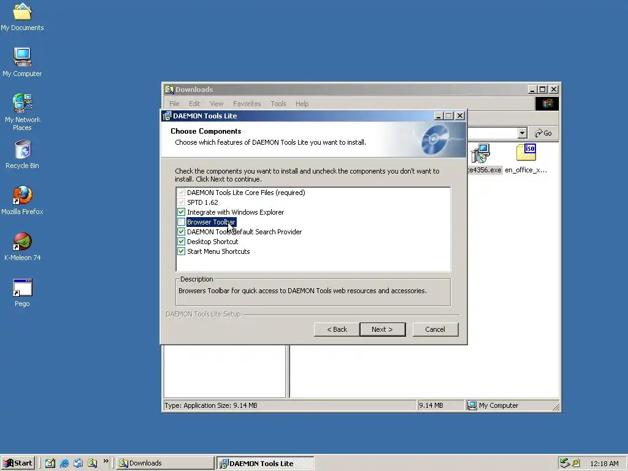Open View menu in Downloads window
This screenshot has height=471, width=628.
(x=216, y=104)
